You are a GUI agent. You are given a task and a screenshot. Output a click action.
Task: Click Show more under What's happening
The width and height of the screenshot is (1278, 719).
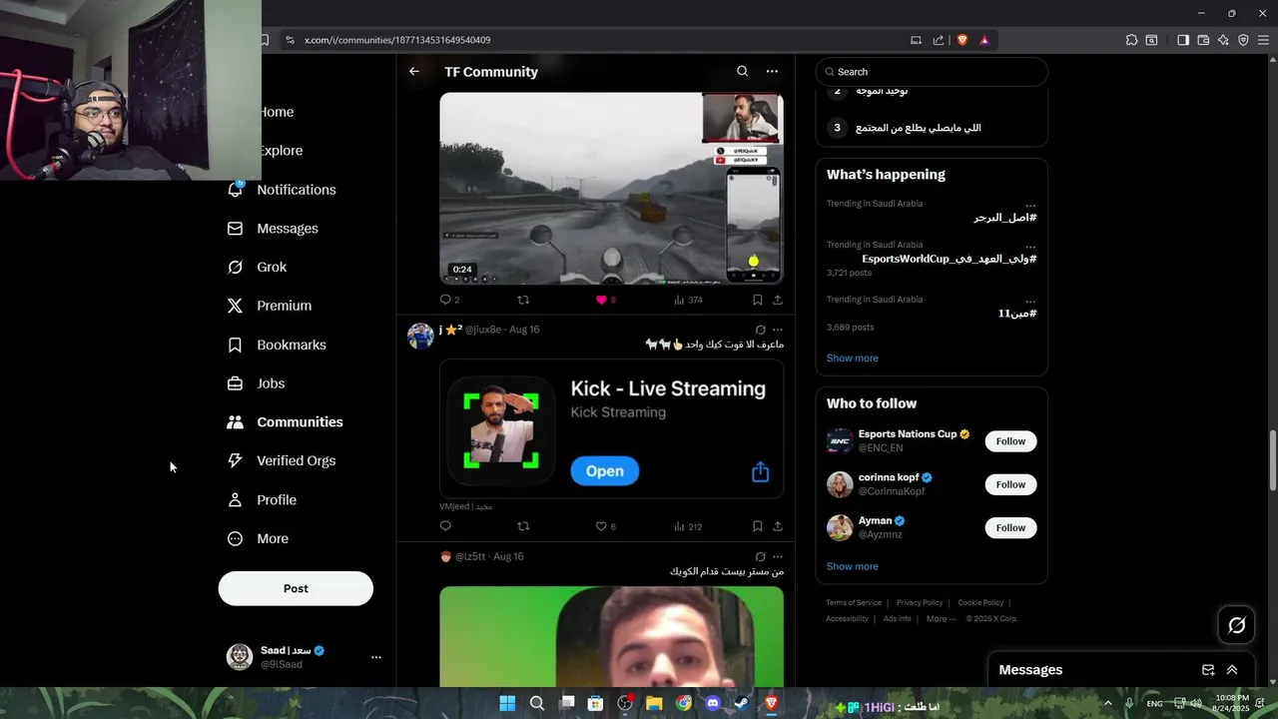click(x=852, y=359)
